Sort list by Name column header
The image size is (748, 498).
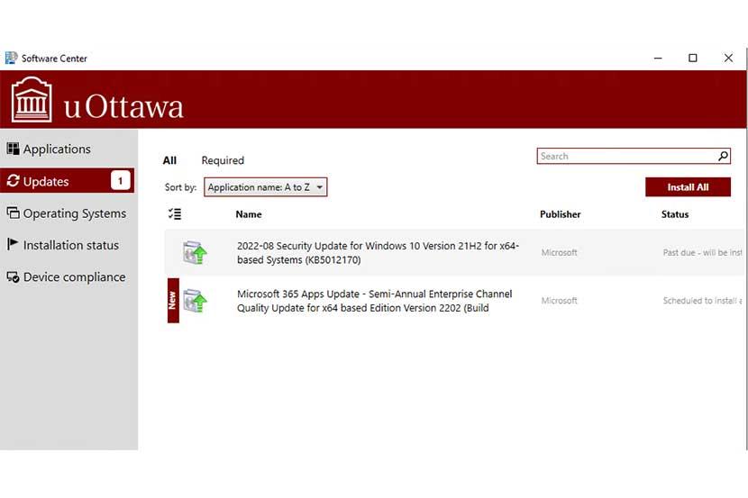(x=249, y=214)
